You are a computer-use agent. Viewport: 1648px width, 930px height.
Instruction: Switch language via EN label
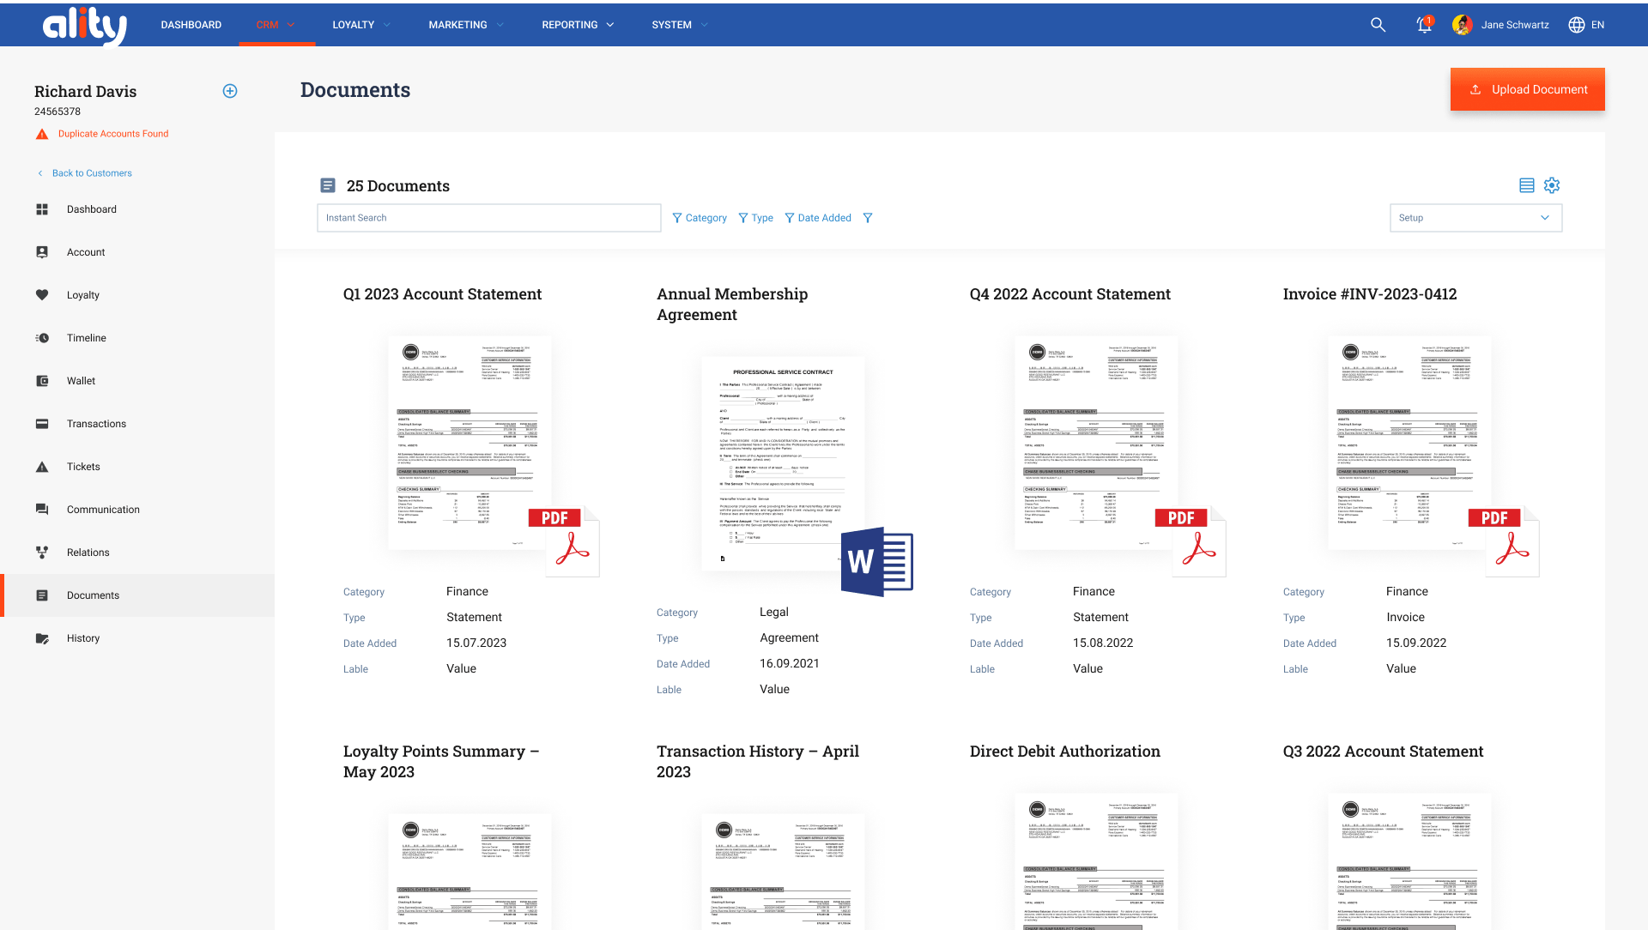pyautogui.click(x=1597, y=25)
